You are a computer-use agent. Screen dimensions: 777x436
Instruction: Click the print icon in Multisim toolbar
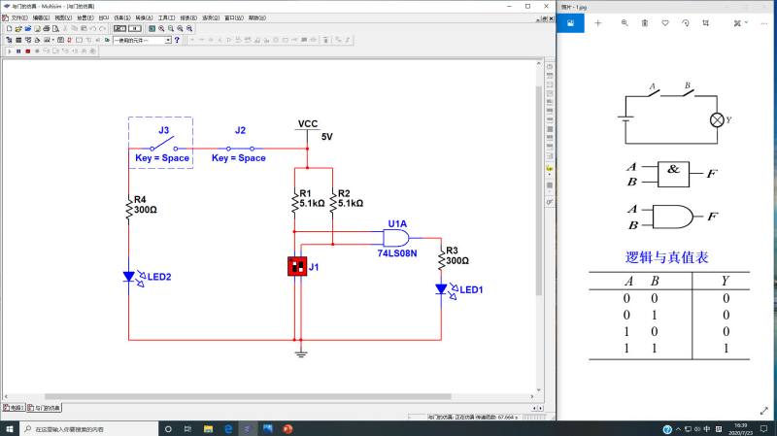(x=47, y=29)
